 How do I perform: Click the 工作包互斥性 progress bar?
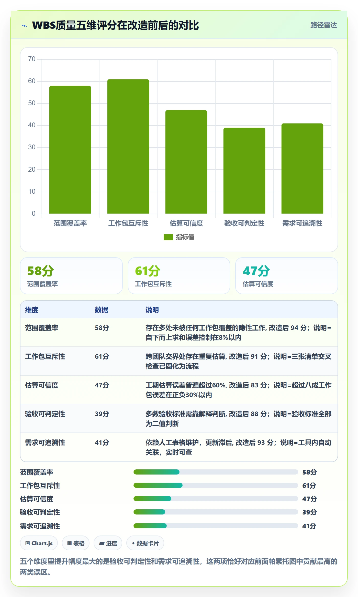coord(216,485)
